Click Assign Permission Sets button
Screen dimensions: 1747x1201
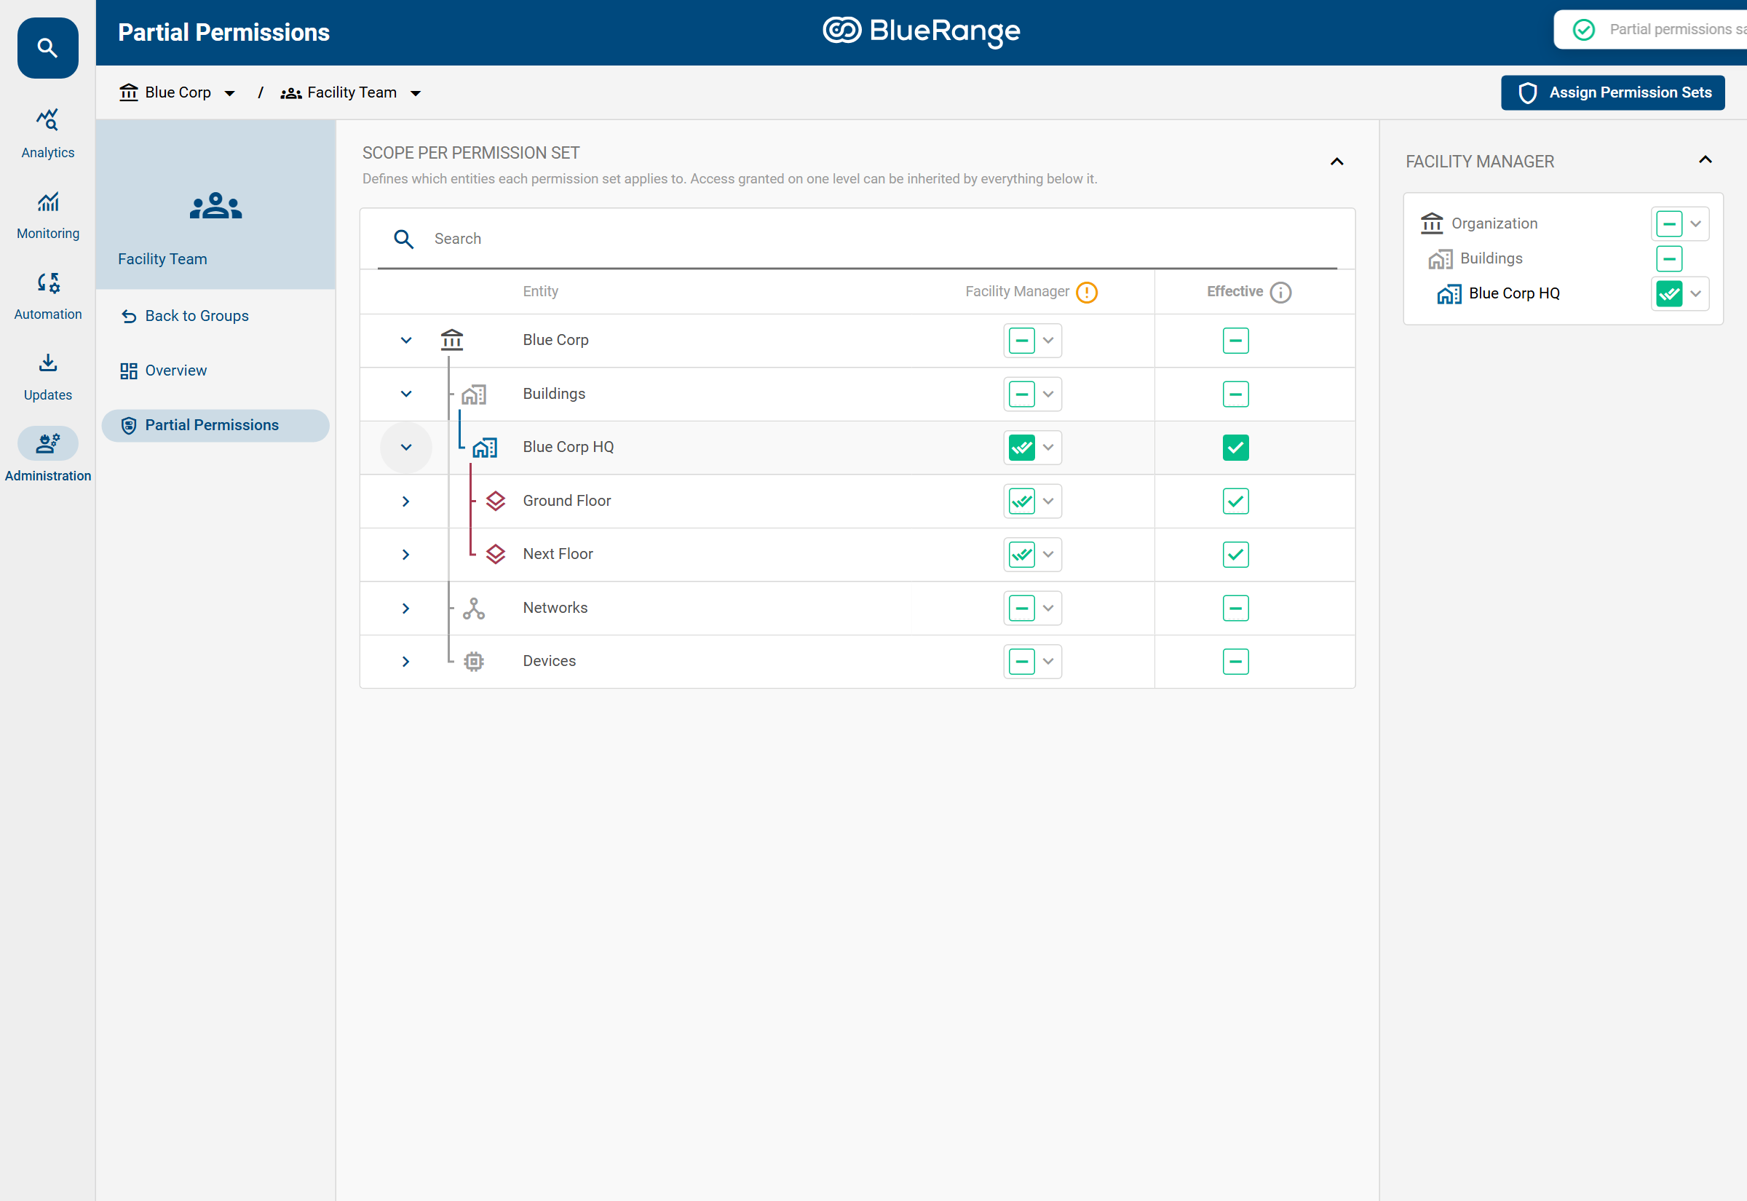tap(1612, 92)
